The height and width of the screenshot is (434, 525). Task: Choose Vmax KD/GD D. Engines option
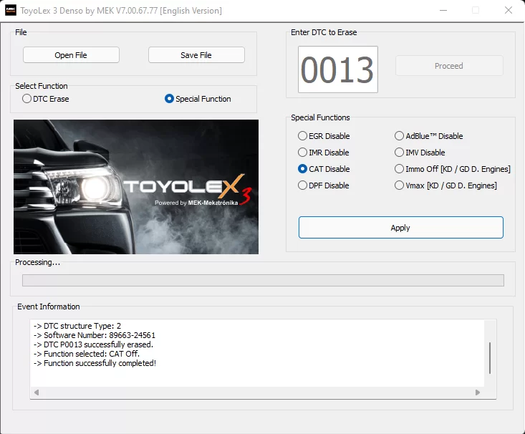pyautogui.click(x=400, y=185)
